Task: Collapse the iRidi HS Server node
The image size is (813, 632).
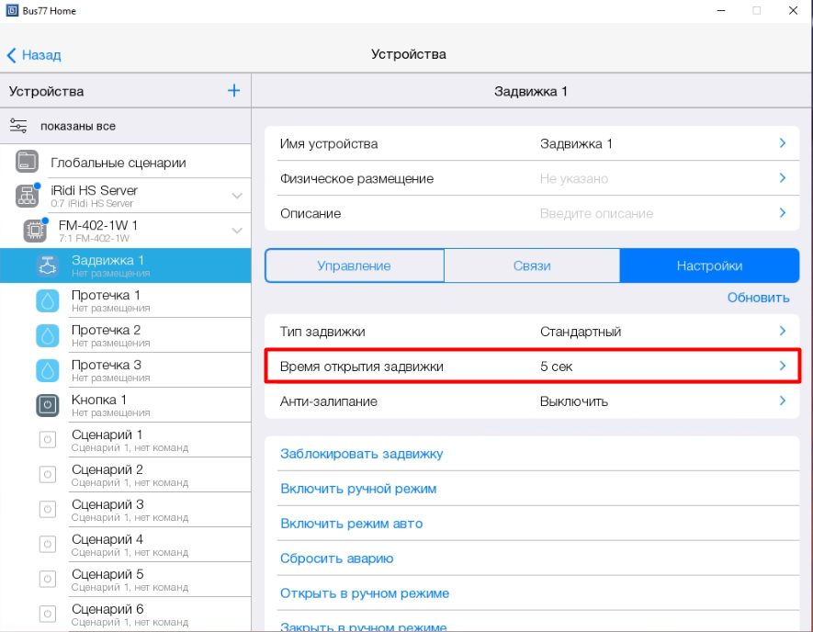Action: tap(237, 196)
